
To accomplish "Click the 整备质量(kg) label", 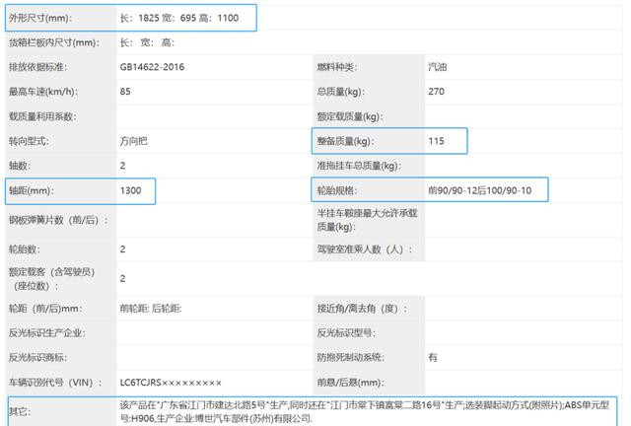I will (x=346, y=141).
